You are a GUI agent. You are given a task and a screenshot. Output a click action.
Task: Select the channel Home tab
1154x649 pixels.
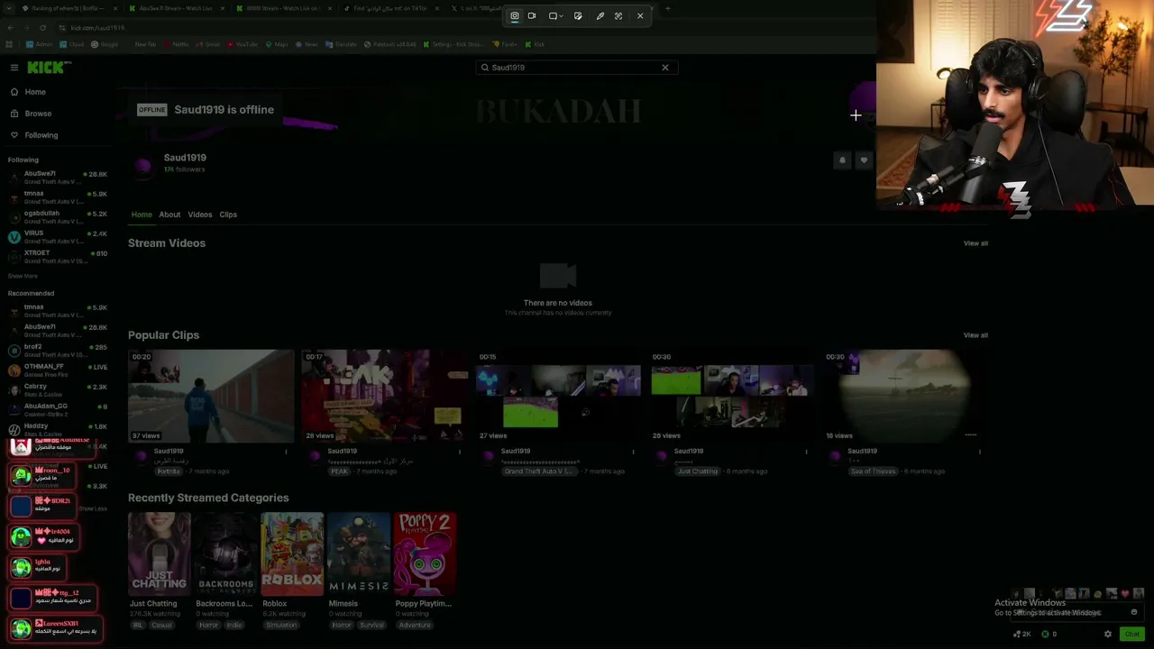click(142, 215)
